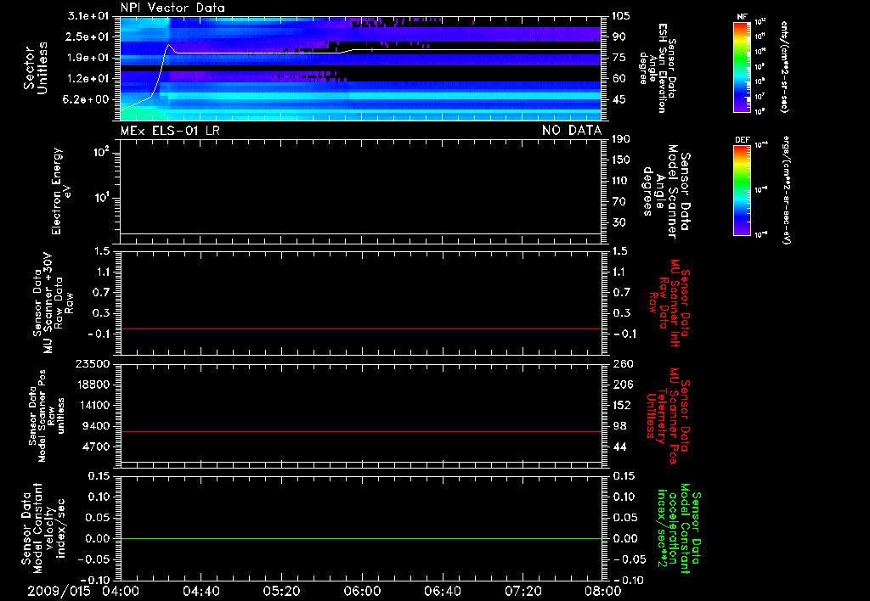Click the NO DATA indicator text
Viewport: 870px width, 601px height.
point(571,130)
